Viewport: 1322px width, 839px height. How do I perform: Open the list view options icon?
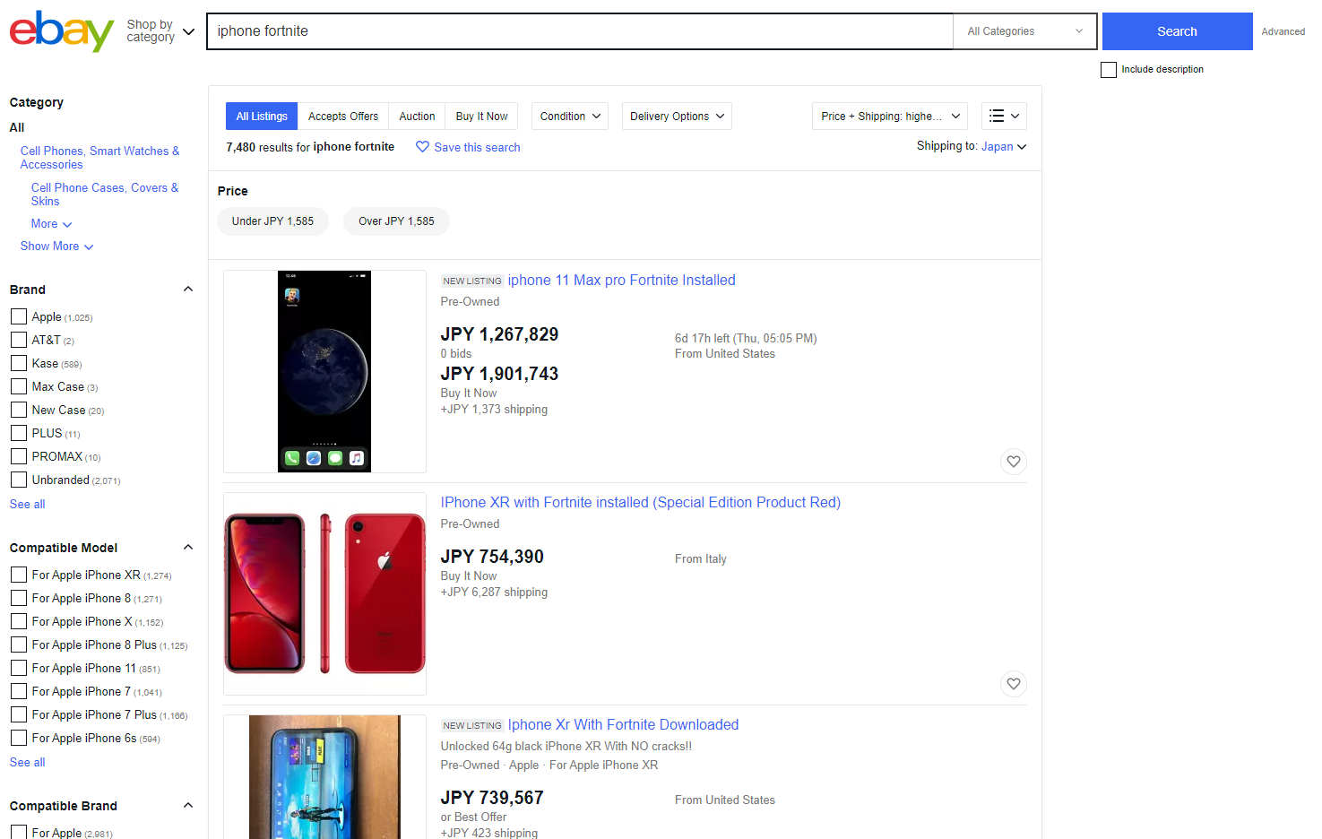1004,117
